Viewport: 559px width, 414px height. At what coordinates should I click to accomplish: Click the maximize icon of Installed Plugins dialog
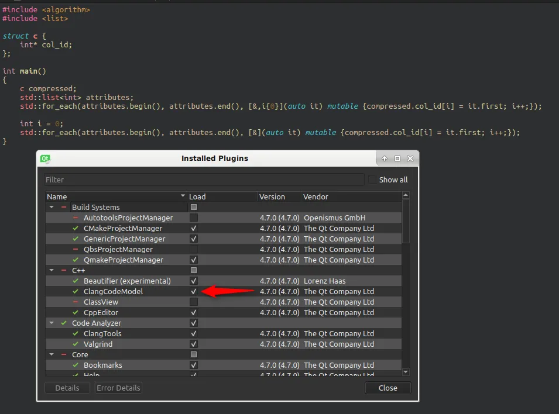click(397, 158)
